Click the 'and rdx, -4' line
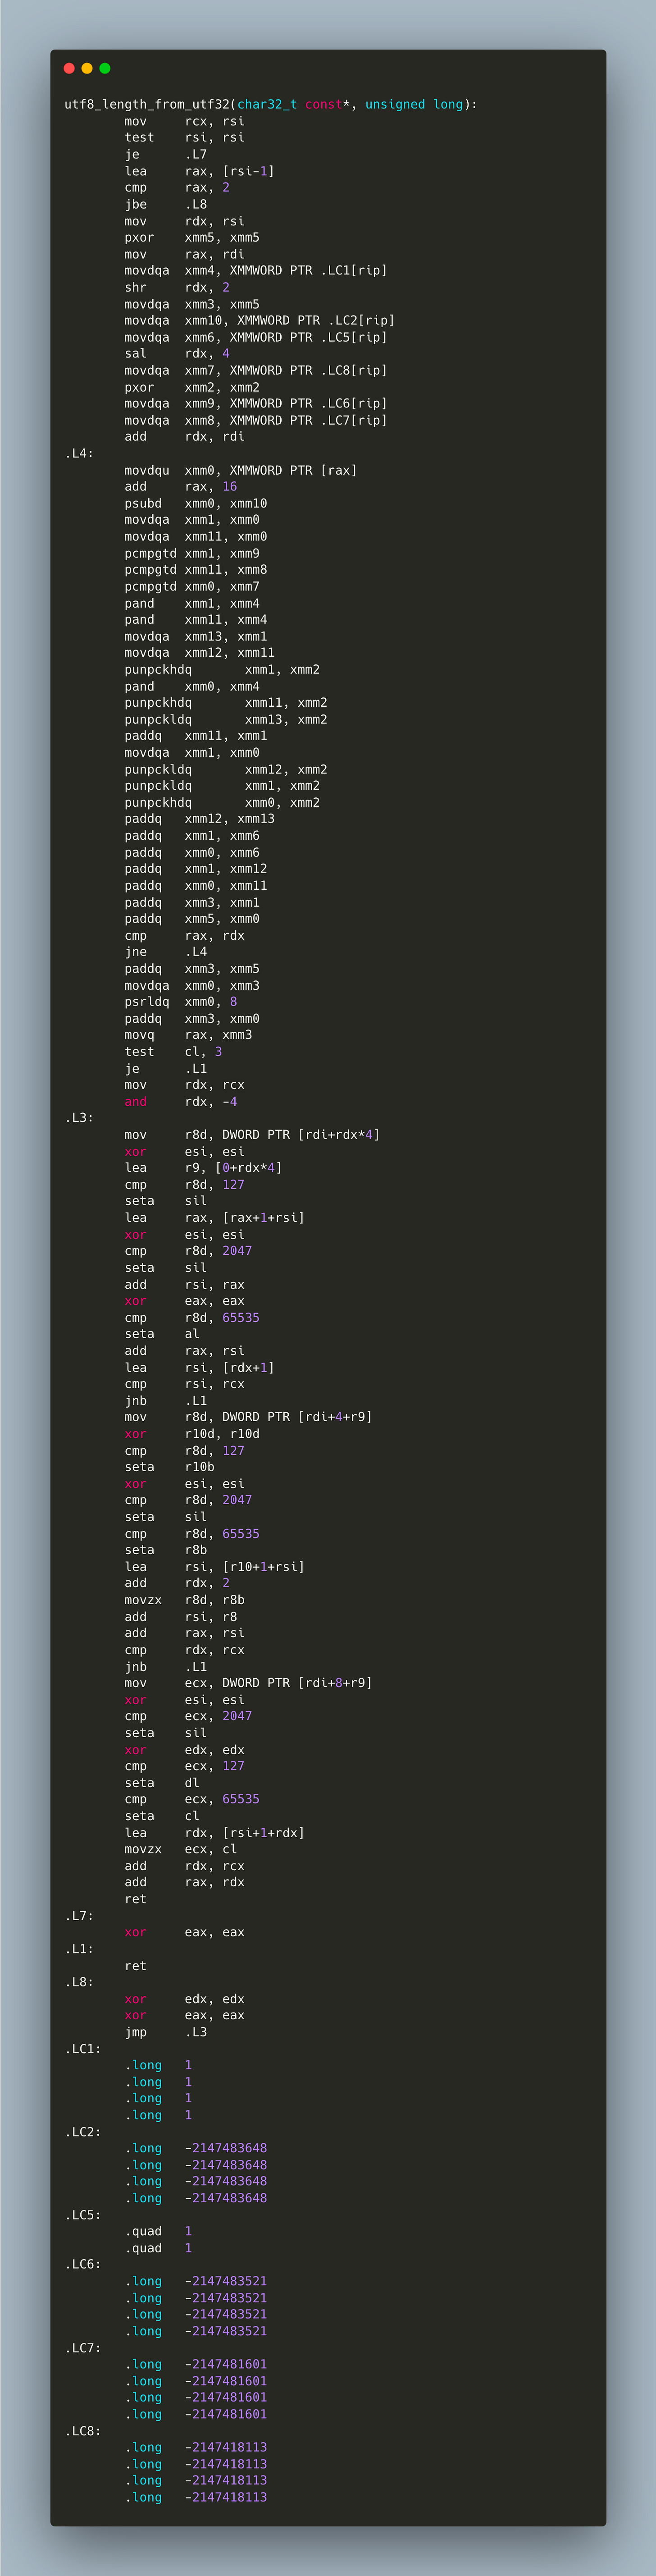Image resolution: width=656 pixels, height=2576 pixels. coord(181,1101)
